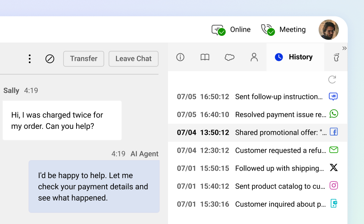Click the WhatsApp icon on Resolved payment row
This screenshot has height=224, width=364.
[334, 114]
